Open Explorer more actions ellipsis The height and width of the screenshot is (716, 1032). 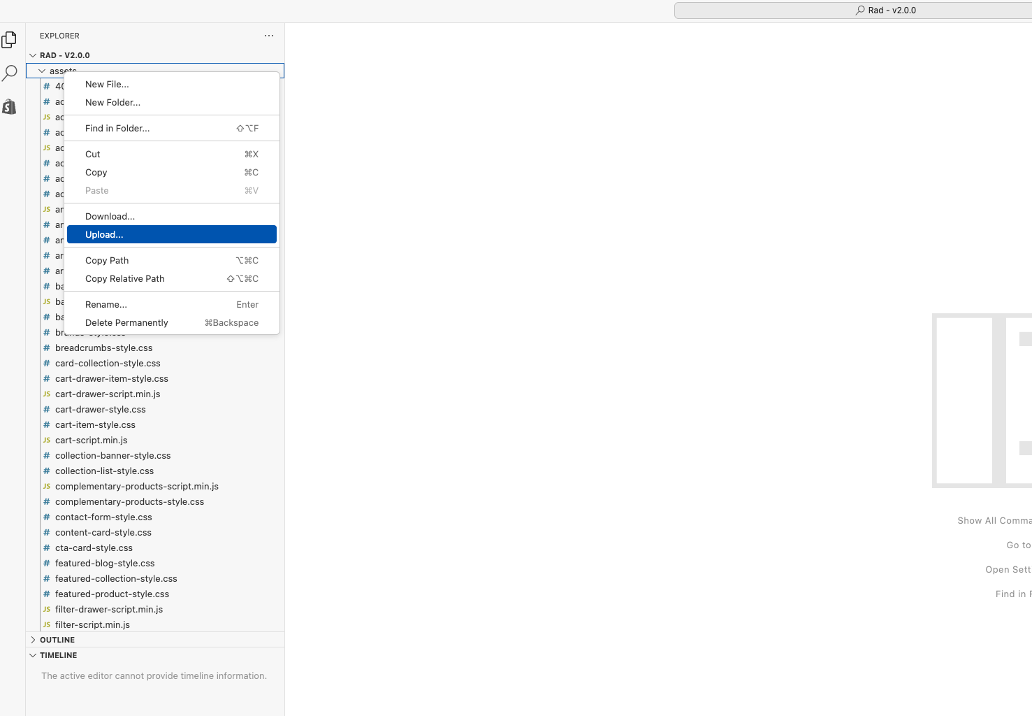pos(269,36)
